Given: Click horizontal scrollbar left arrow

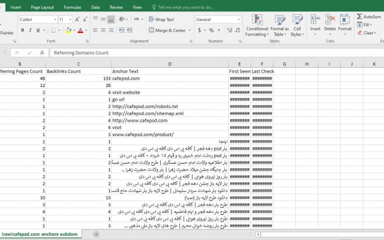Looking at the screenshot, I should tap(258, 235).
